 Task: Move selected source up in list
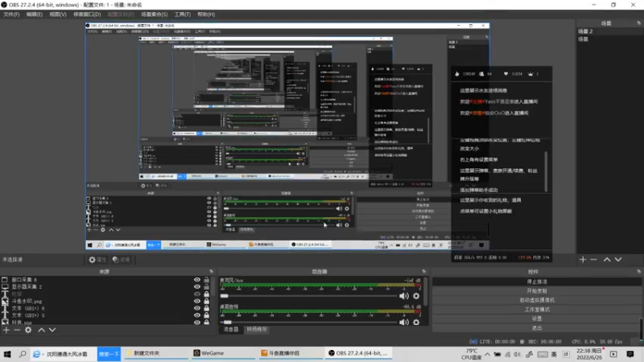click(x=42, y=330)
